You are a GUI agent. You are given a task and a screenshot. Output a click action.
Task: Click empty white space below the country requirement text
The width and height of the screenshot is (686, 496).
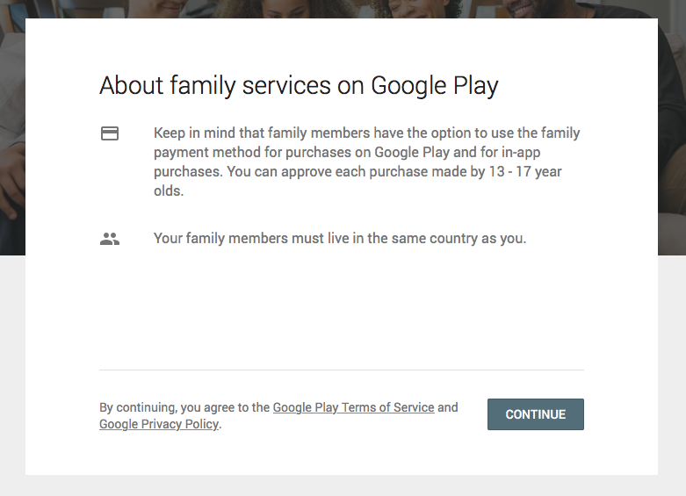pyautogui.click(x=341, y=307)
